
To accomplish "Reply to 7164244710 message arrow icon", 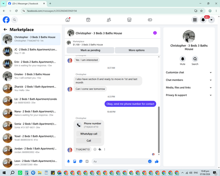I will tap(100, 150).
